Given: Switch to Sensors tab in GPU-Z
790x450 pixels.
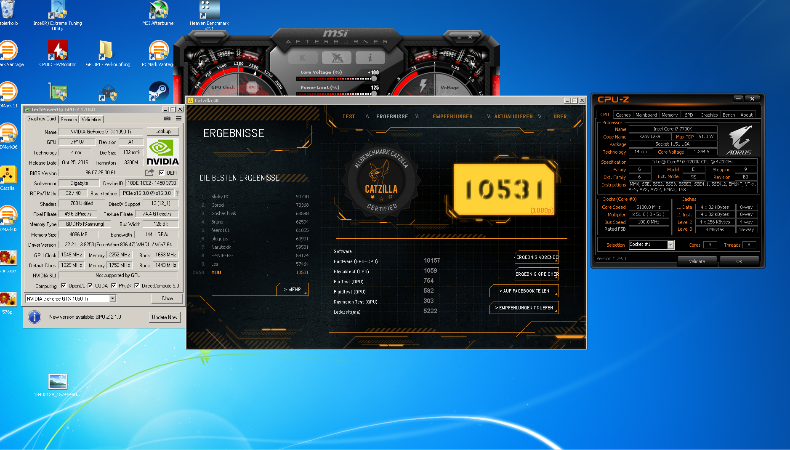Looking at the screenshot, I should click(69, 120).
